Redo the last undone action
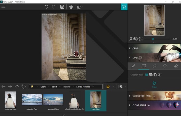Image resolution: width=181 pixels, height=116 pixels. point(53,7)
